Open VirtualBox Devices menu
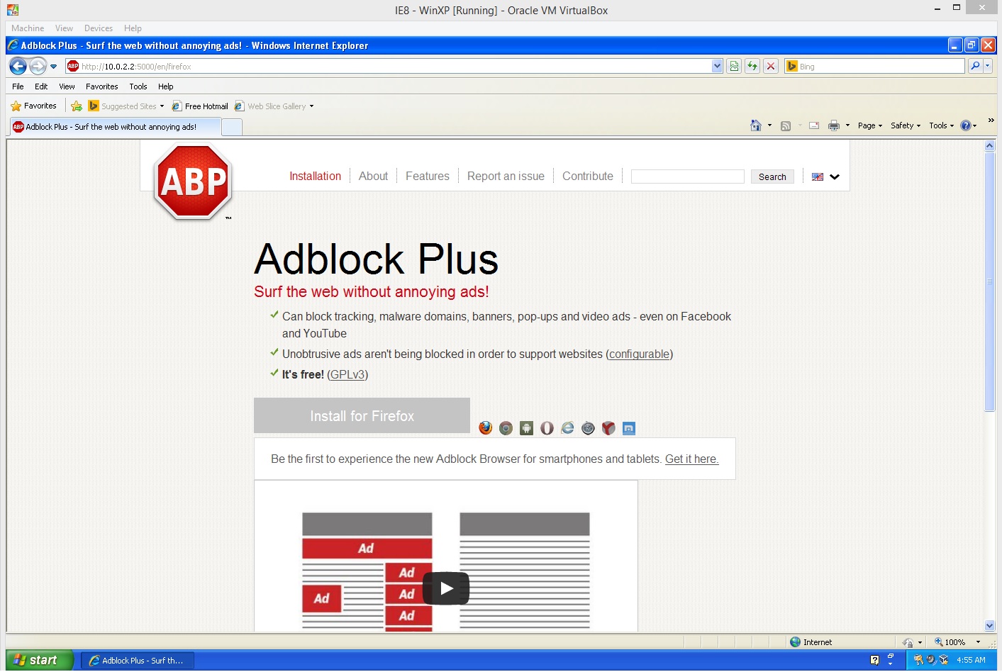Viewport: 1002px width, 672px height. (99, 28)
